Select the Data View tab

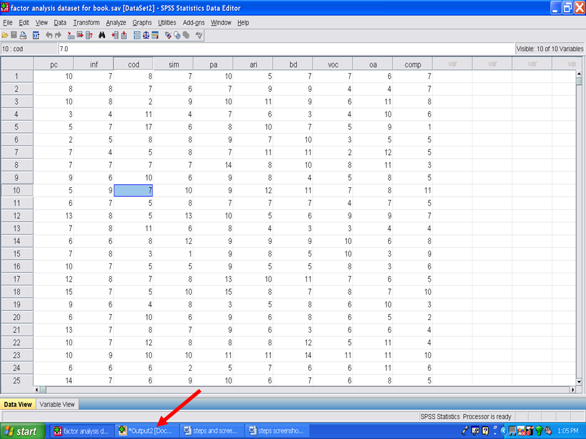(18, 404)
